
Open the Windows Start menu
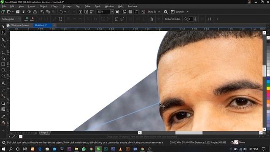coord(3,149)
